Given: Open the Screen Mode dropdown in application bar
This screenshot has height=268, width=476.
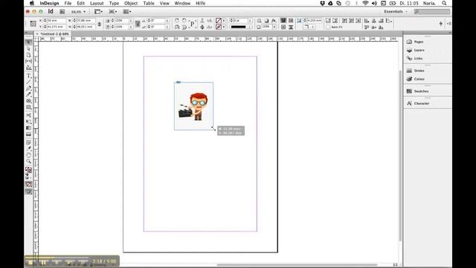Looking at the screenshot, I should point(112,12).
